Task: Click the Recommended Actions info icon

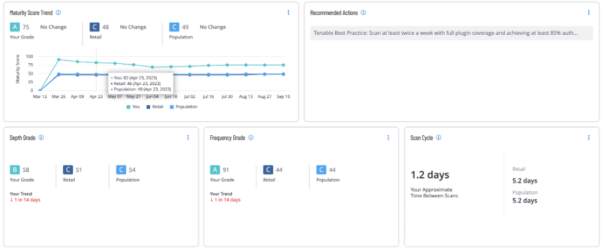Action: [x=363, y=12]
